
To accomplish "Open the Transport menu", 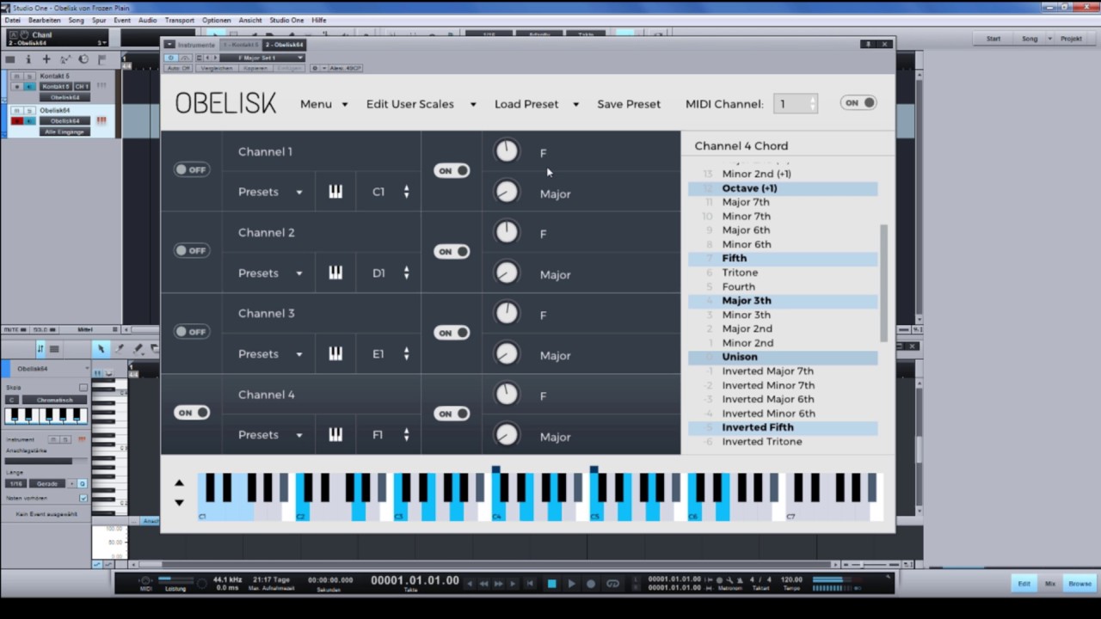I will pyautogui.click(x=180, y=20).
